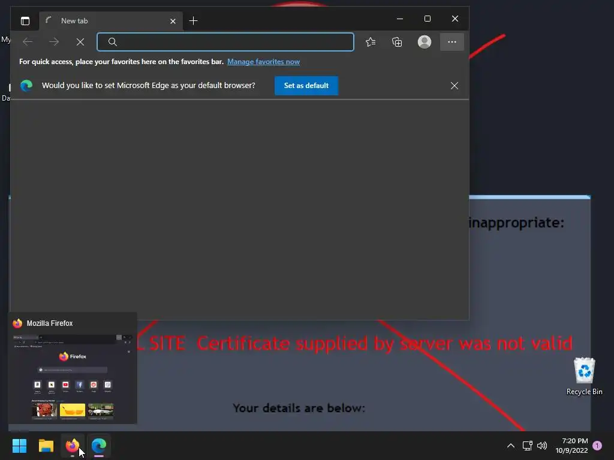Follow the Manage favorites now link
Viewport: 614px width, 460px height.
264,62
